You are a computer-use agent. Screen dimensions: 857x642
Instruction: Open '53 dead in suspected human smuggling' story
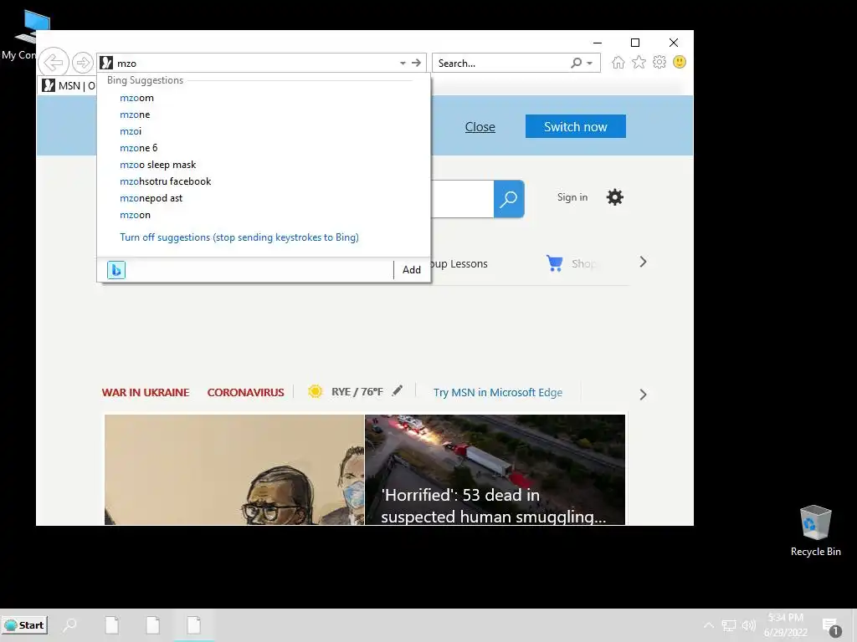[x=495, y=470]
